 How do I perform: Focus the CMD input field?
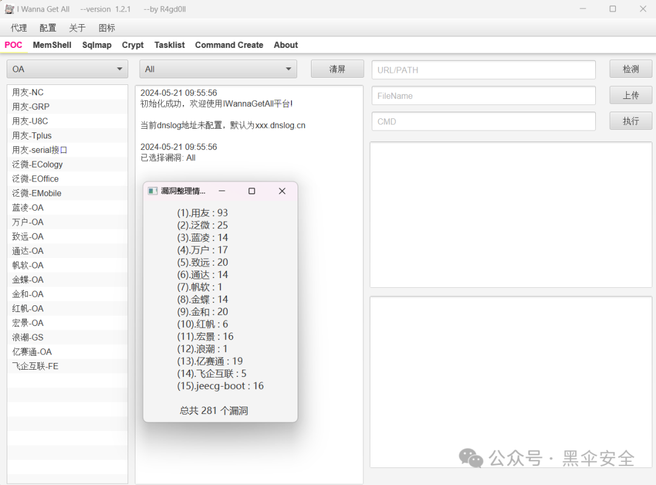click(x=483, y=121)
